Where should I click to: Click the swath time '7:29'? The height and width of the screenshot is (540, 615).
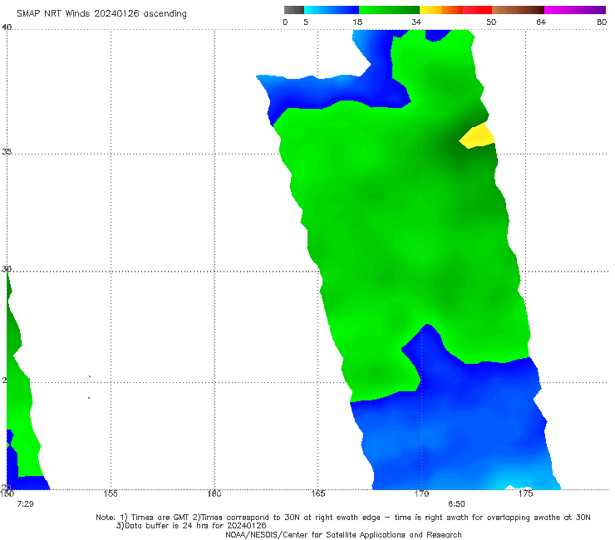point(25,504)
